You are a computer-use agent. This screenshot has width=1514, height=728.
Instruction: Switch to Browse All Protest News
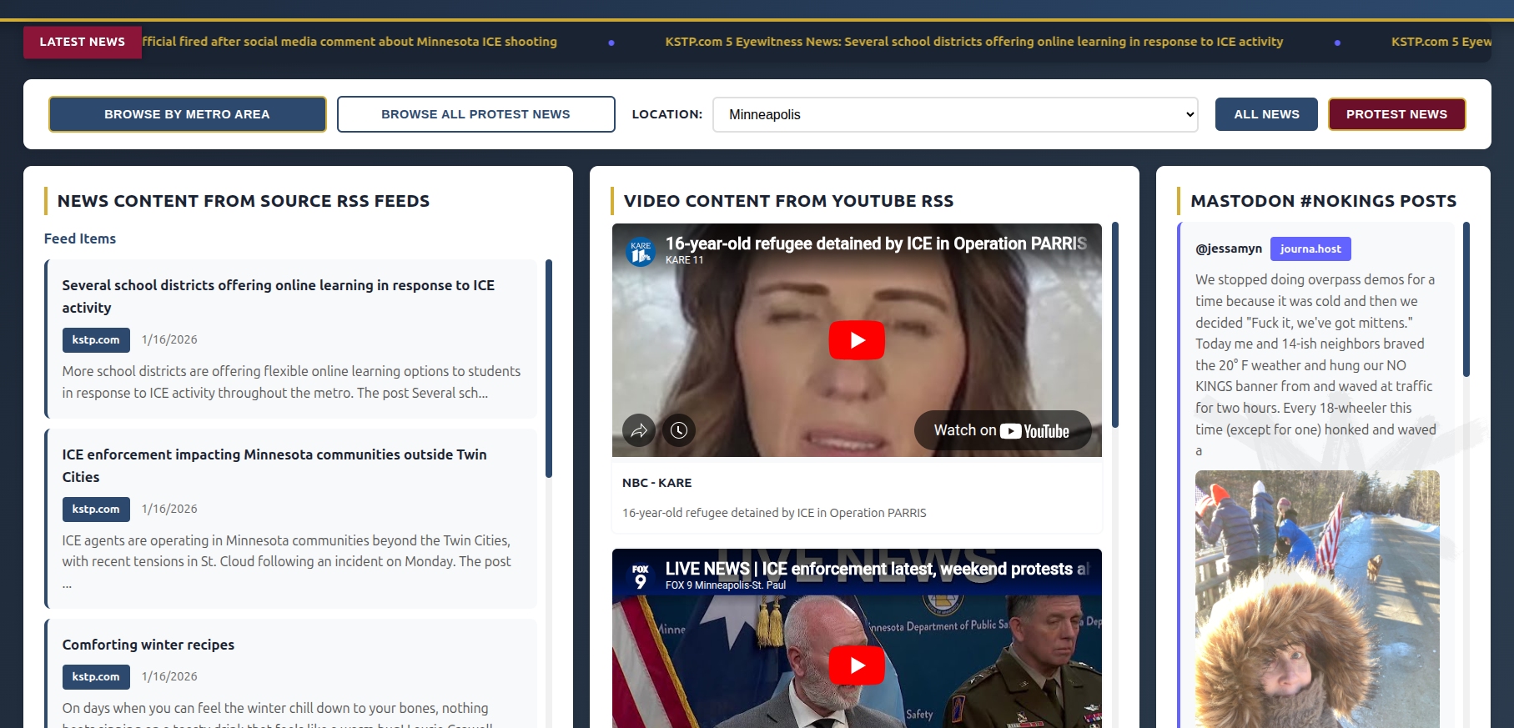475,114
